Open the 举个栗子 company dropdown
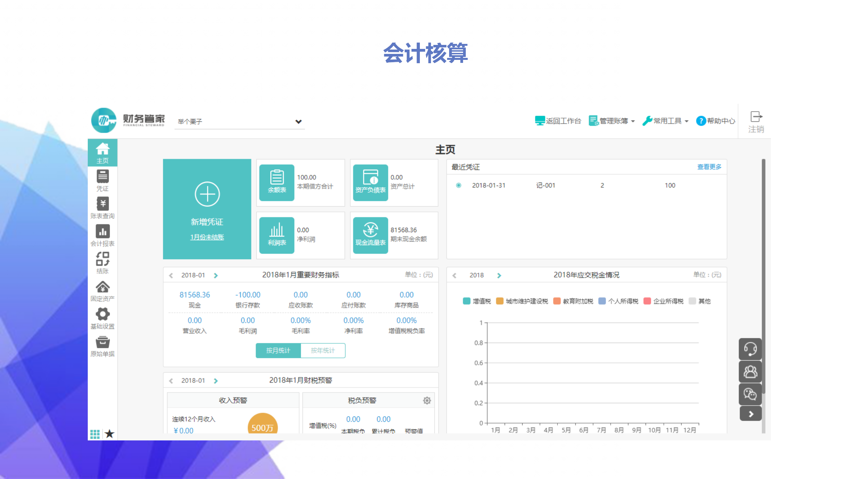Viewport: 851px width, 479px height. click(239, 121)
